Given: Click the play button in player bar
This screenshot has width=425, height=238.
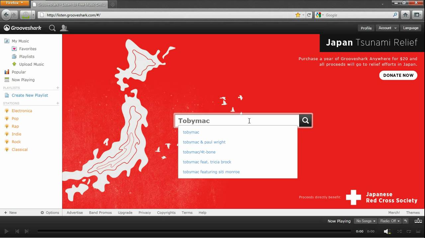Looking at the screenshot, I should click(x=6, y=231).
